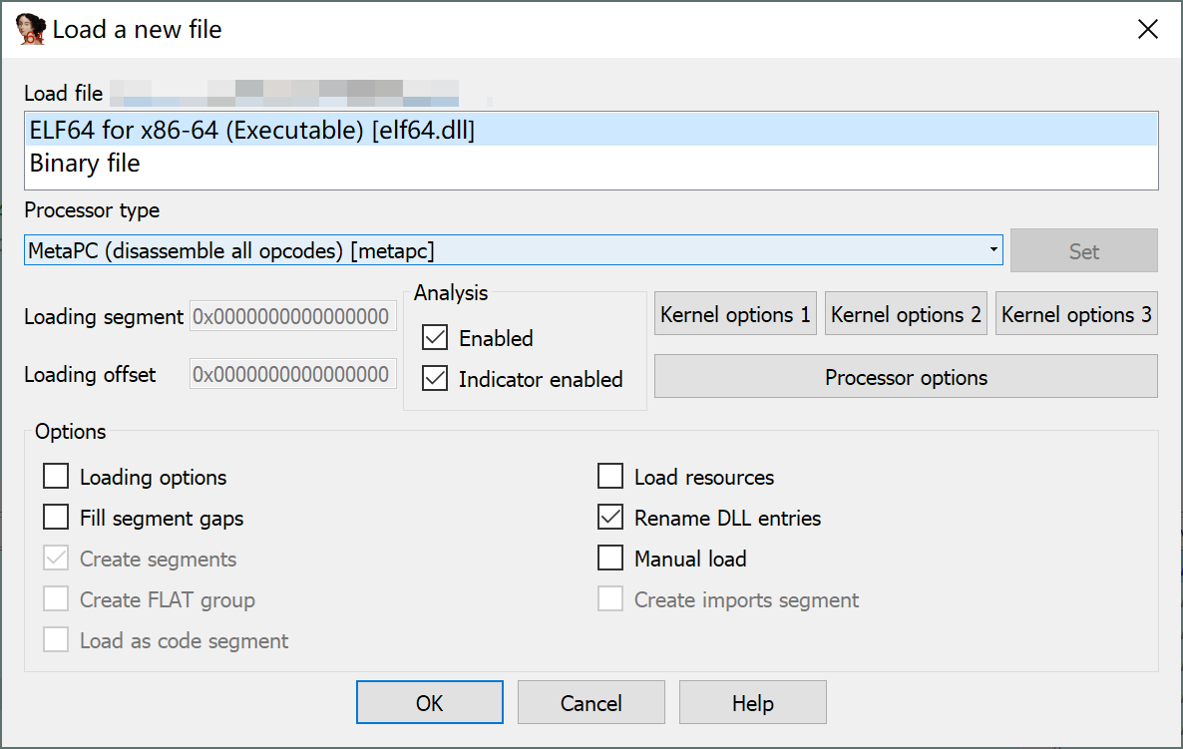
Task: Open Kernel options 1
Action: 735,315
